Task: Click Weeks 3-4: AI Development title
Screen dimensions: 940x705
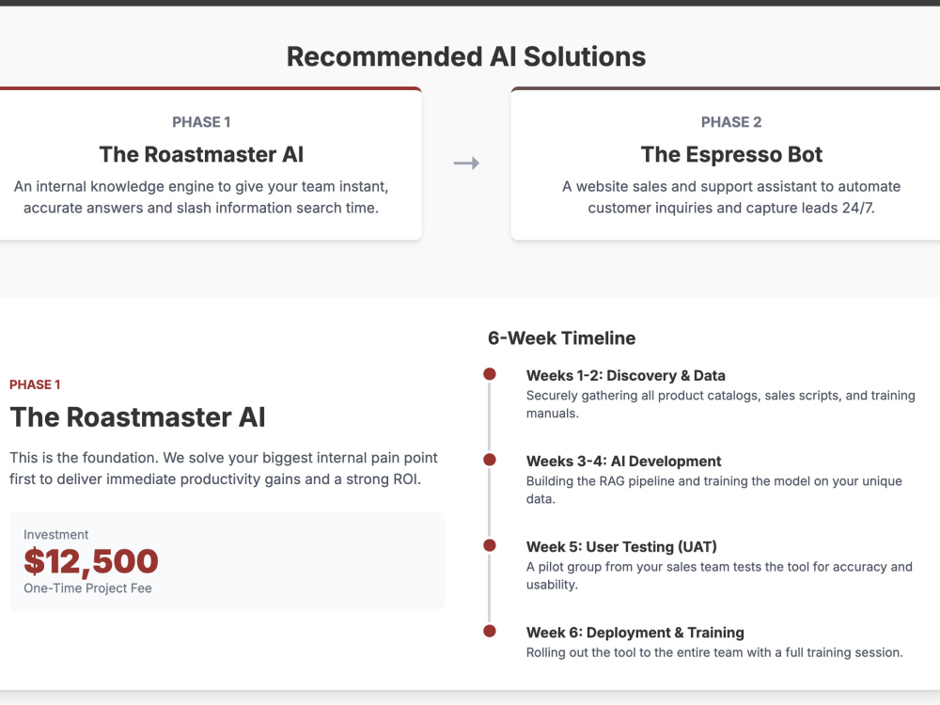Action: point(623,462)
